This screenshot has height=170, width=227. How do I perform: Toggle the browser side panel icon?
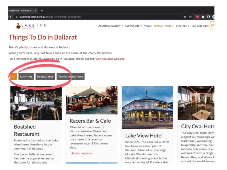209,17
